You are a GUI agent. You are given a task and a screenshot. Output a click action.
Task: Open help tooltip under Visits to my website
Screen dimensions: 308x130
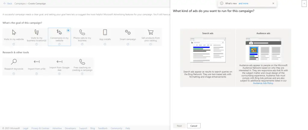[14, 44]
